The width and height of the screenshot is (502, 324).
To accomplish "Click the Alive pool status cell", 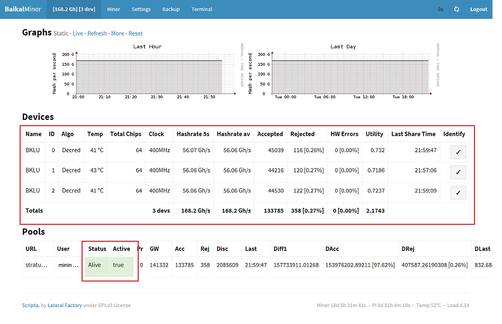I will pyautogui.click(x=97, y=267).
